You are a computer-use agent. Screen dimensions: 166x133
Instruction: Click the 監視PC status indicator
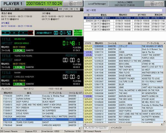click(x=78, y=30)
